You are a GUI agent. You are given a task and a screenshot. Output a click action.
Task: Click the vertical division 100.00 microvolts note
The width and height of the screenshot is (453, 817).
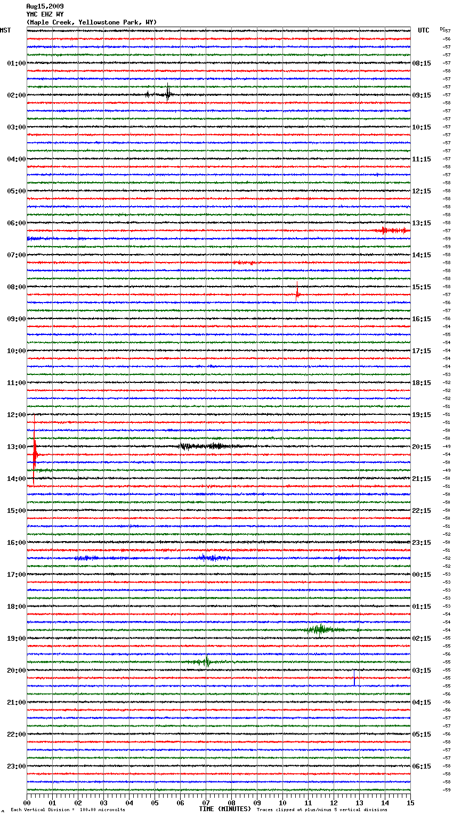coord(68,810)
